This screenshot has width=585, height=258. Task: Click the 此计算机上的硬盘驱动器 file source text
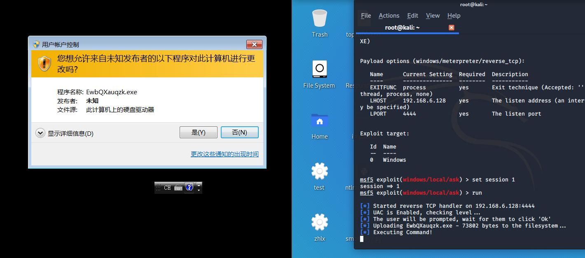(120, 110)
